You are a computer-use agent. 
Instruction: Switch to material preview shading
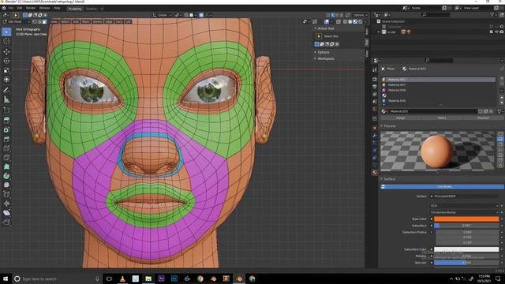[355, 21]
